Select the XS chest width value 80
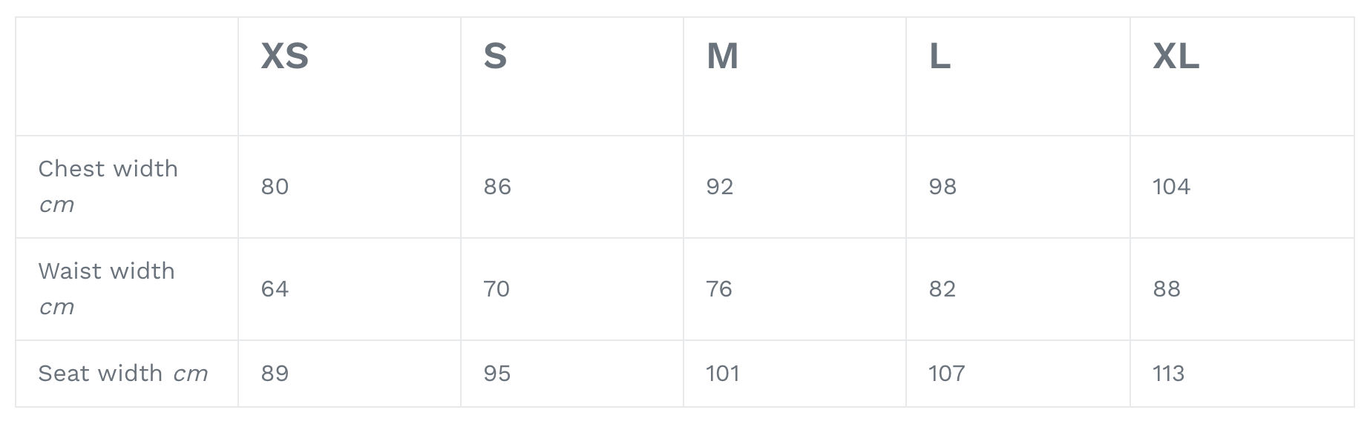This screenshot has height=424, width=1367. click(275, 187)
